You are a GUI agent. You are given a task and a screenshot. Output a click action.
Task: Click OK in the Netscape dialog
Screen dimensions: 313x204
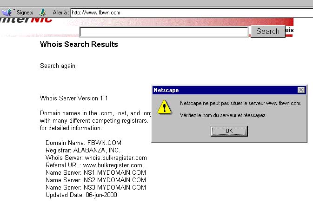(229, 131)
